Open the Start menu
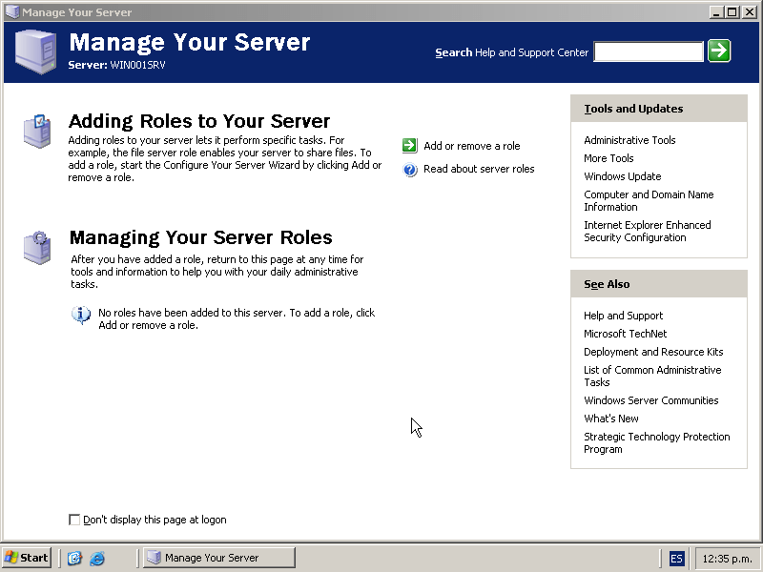 tap(27, 558)
